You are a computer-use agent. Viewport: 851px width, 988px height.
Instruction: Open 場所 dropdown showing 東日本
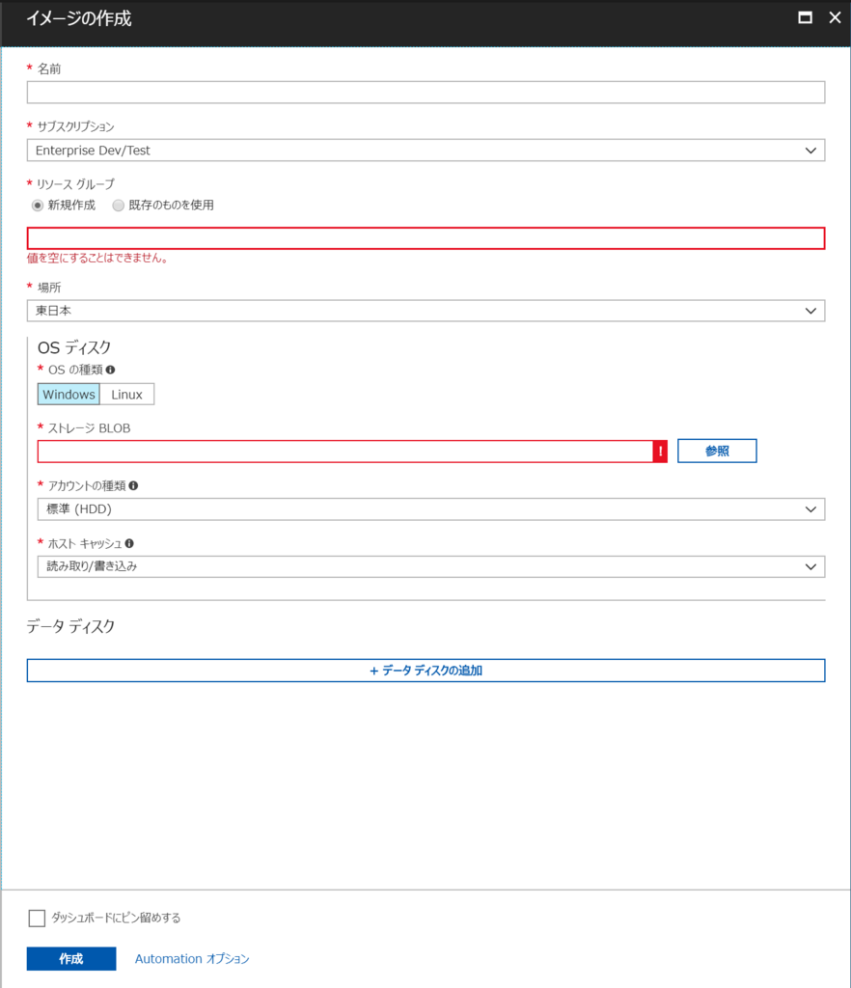point(425,311)
